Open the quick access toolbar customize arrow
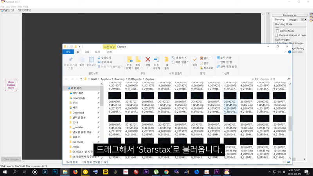The height and width of the screenshot is (176, 313). click(x=79, y=47)
